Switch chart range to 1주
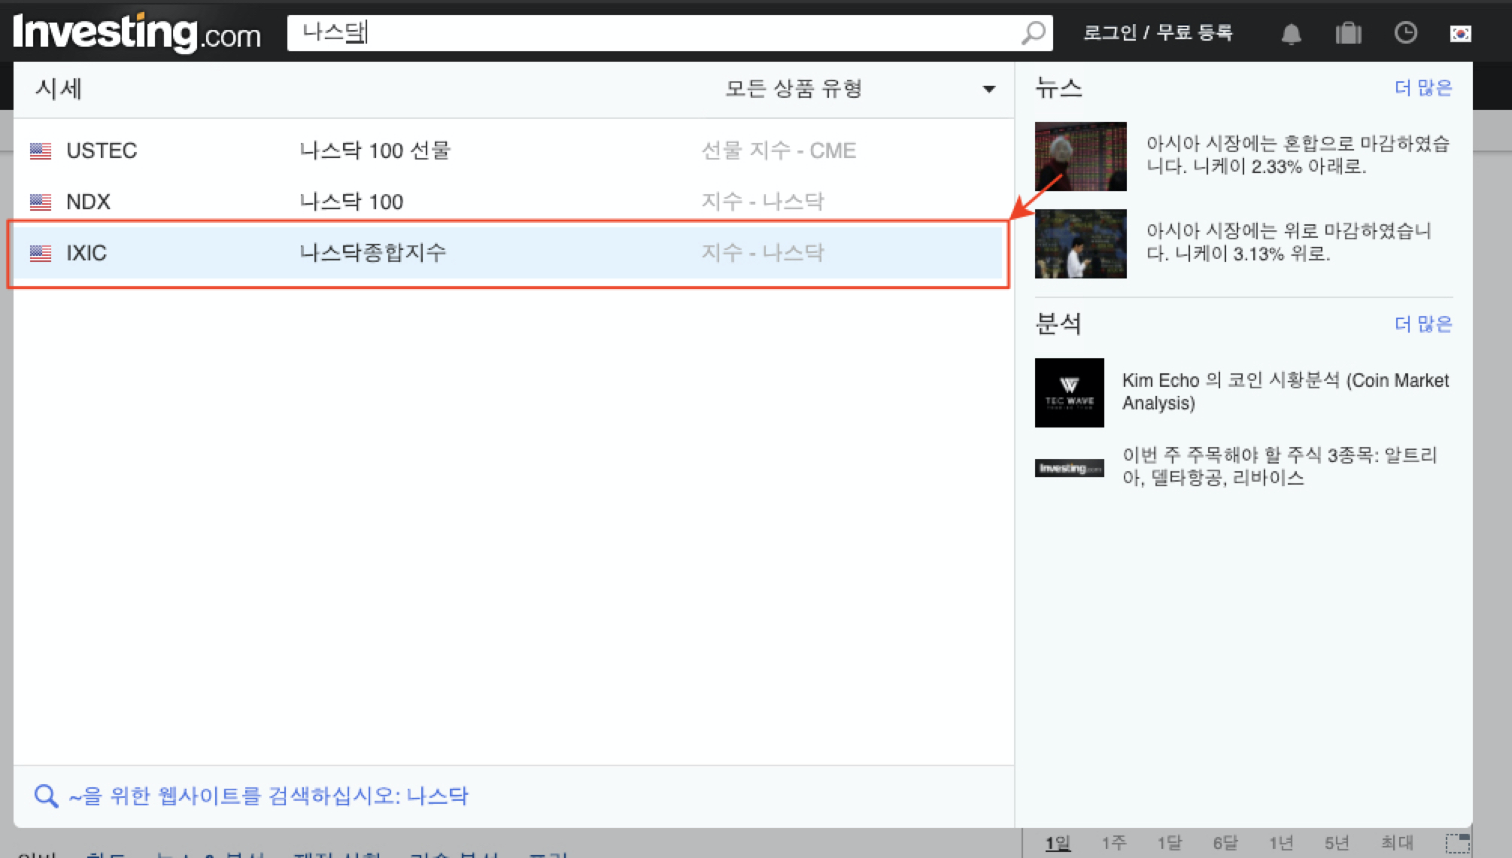Screen dimensions: 1512x858 click(x=1113, y=843)
